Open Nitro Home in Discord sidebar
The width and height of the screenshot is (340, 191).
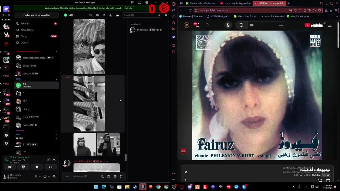37,30
